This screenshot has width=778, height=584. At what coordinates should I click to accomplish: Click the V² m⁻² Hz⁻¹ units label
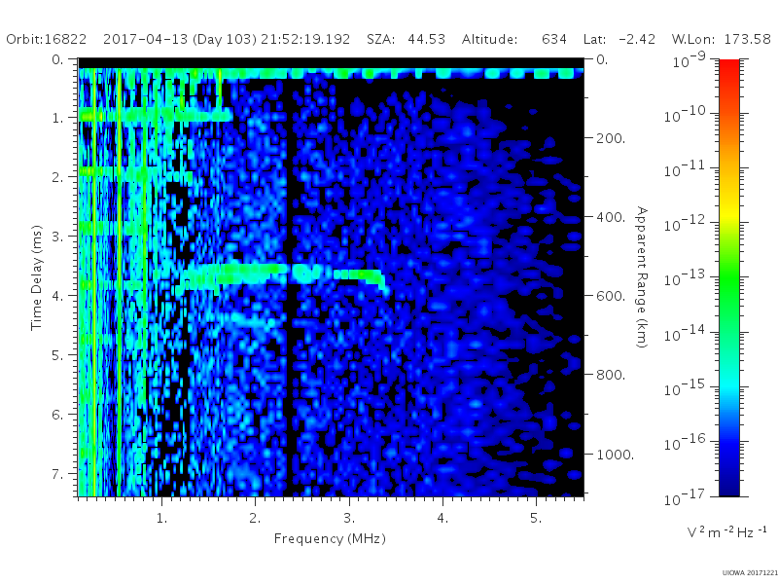(x=726, y=531)
